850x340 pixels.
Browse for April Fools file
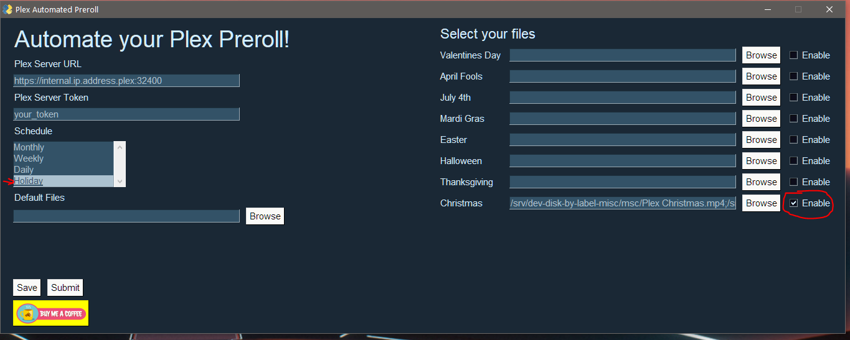coord(761,76)
